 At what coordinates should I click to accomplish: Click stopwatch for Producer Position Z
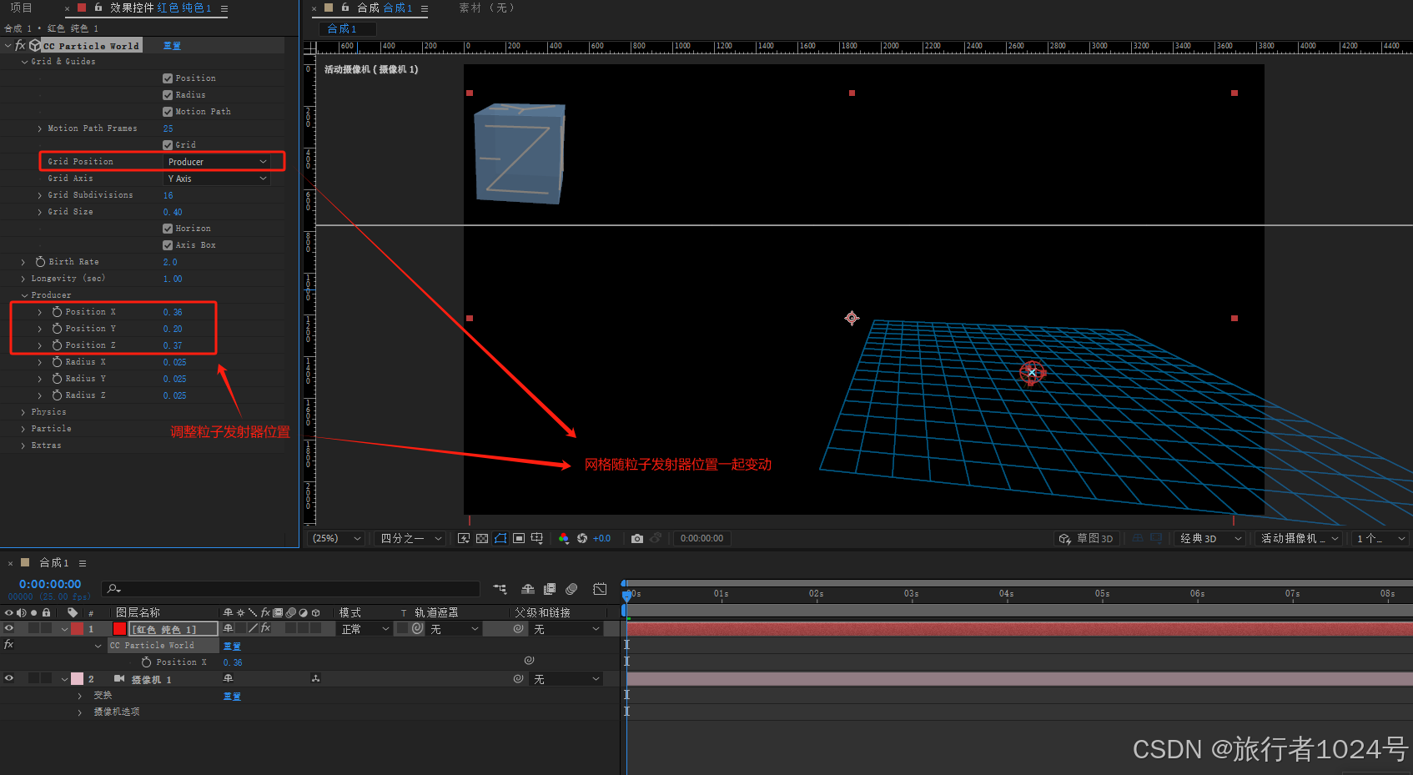tap(57, 345)
